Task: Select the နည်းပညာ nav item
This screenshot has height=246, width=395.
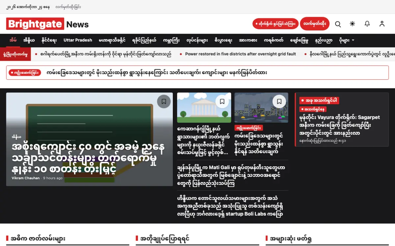Action: pyautogui.click(x=324, y=40)
